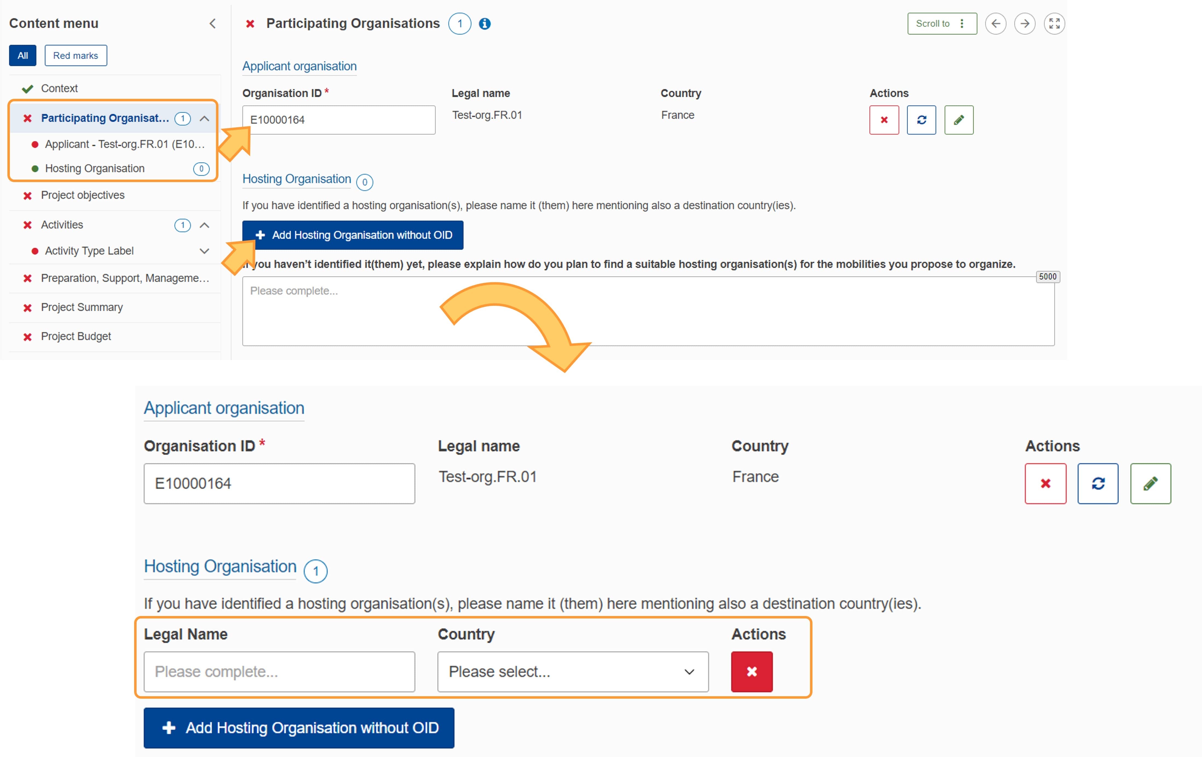
Task: Focus Organisation ID field in upper panel
Action: click(338, 120)
